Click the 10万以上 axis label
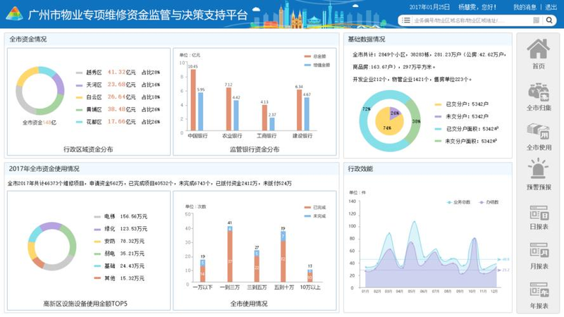The width and height of the screenshot is (564, 317). click(310, 287)
